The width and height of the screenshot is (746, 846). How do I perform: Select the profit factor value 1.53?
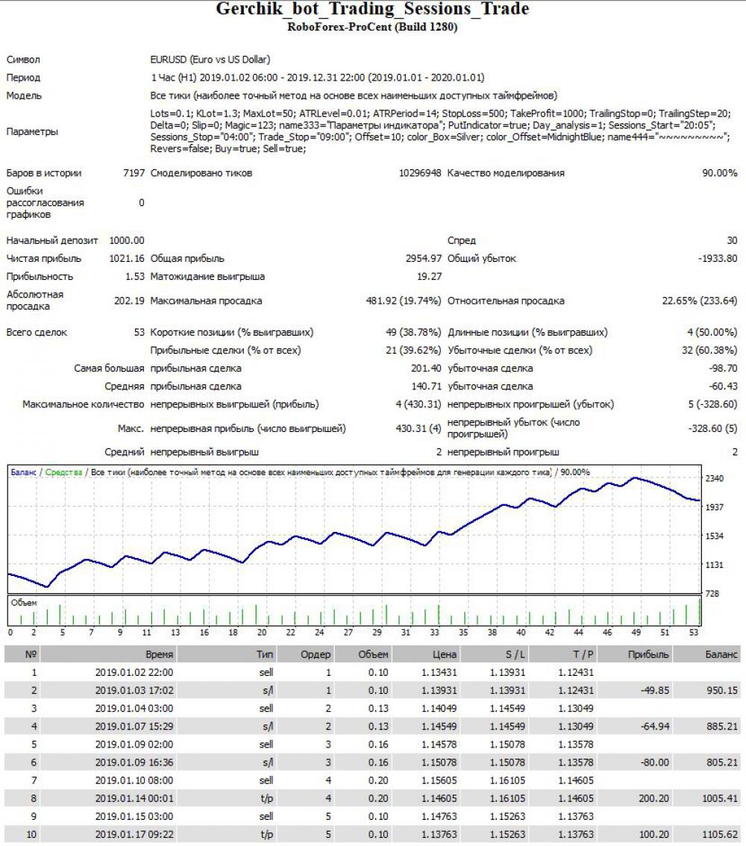[x=135, y=276]
